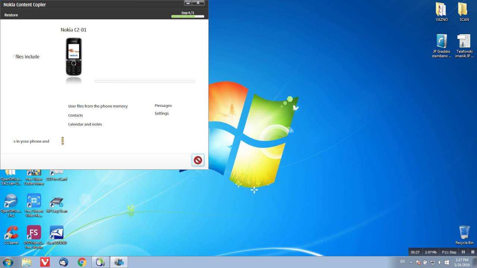Launch Free Screen Video Recorder shortcut
The image size is (477, 268).
[34, 205]
